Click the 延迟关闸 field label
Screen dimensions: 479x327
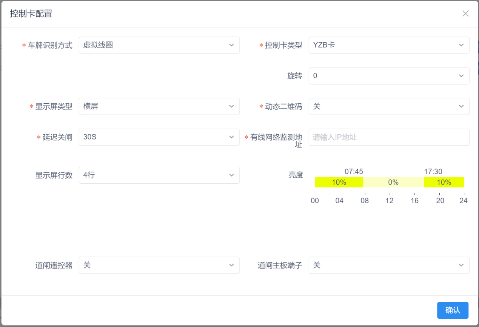coord(57,137)
